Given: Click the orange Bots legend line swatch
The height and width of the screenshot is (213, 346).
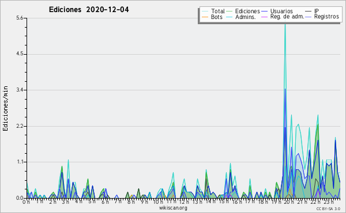Looking at the screenshot, I should (x=205, y=17).
